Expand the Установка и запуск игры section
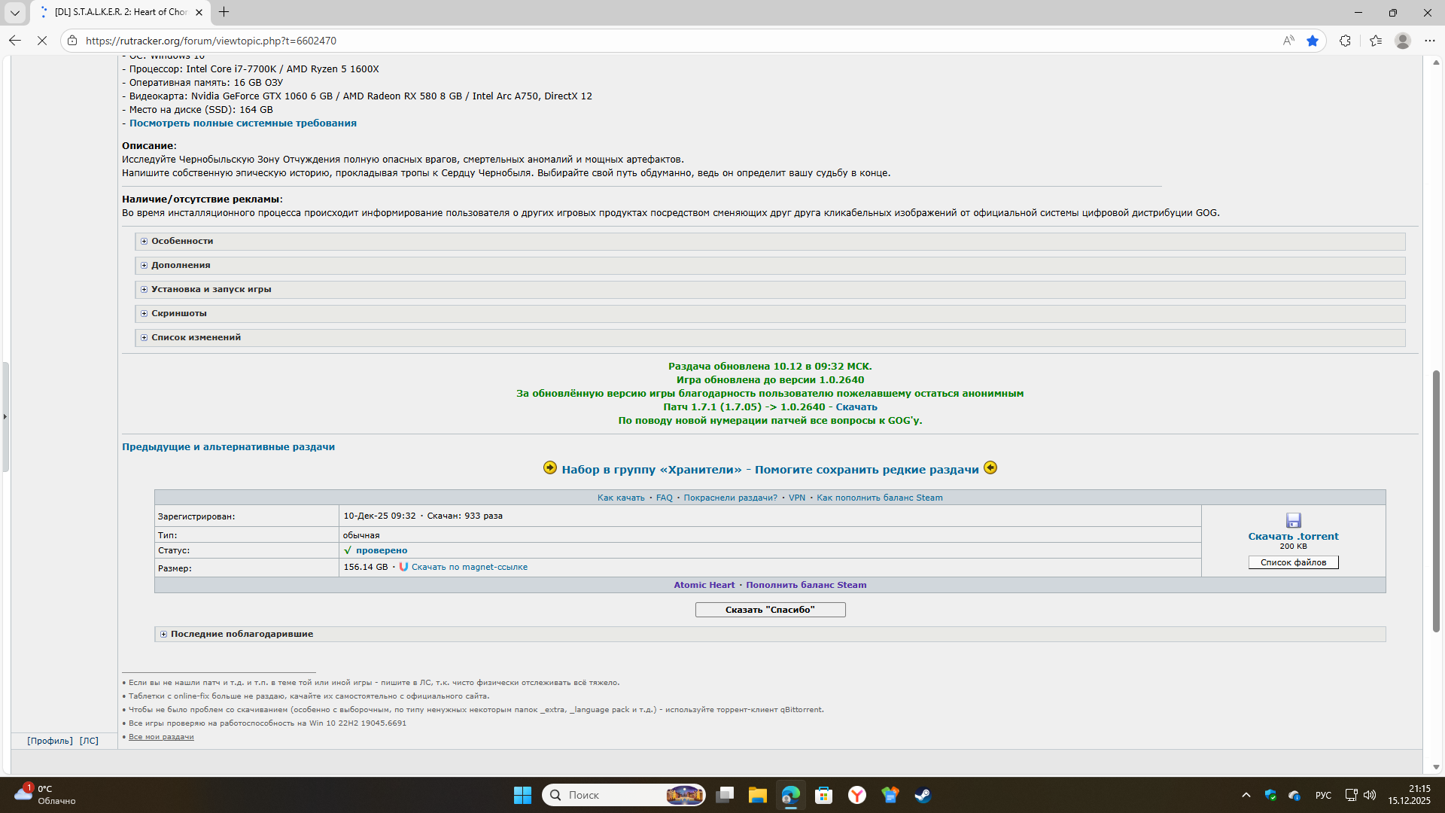This screenshot has width=1445, height=813. [211, 289]
